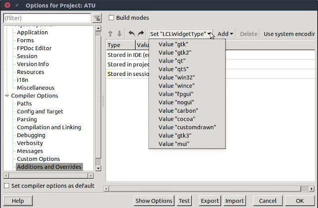
Task: Click the Export button
Action: pyautogui.click(x=210, y=201)
